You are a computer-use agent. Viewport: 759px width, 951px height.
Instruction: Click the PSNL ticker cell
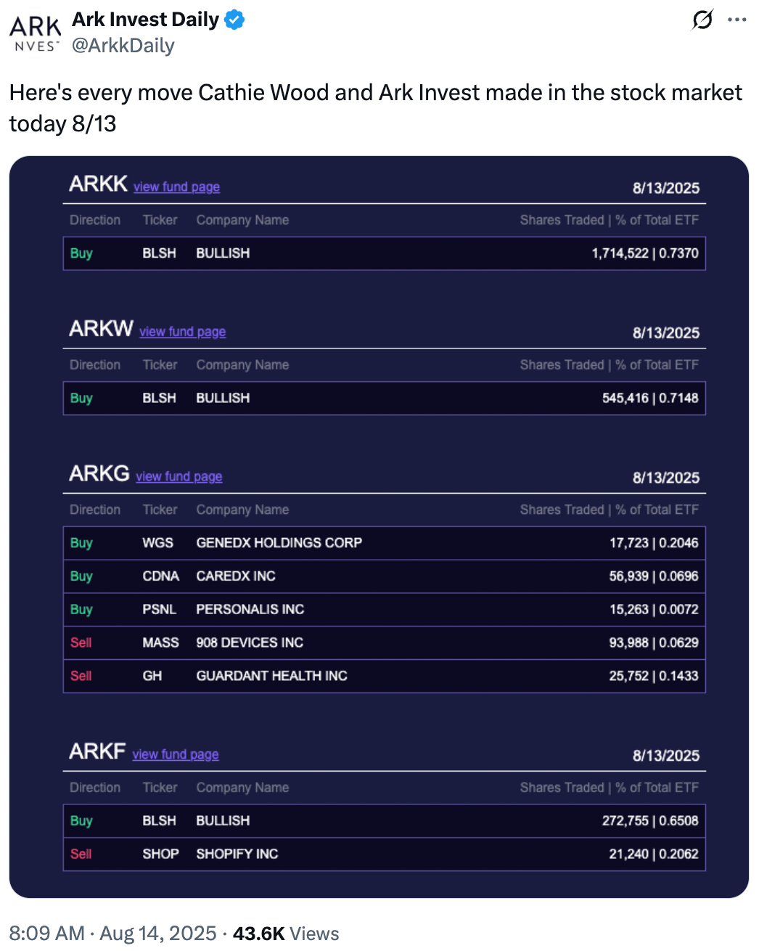[x=160, y=610]
